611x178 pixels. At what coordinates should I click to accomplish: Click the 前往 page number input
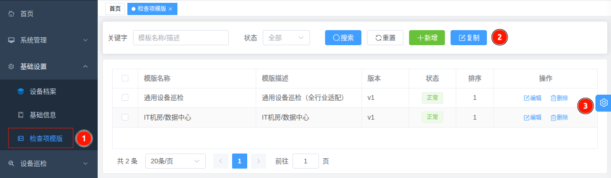point(305,161)
